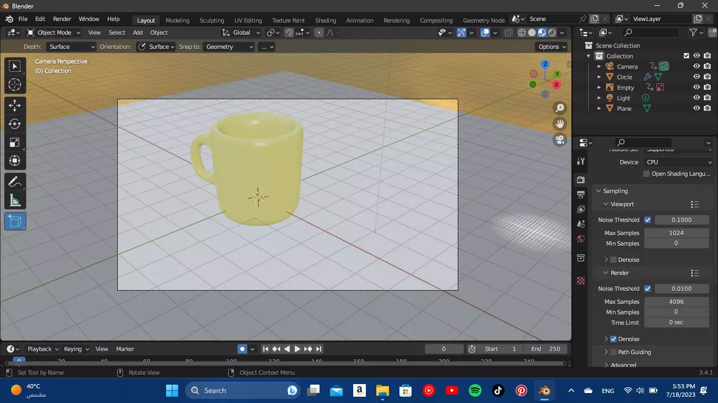Expand the Camera item in outliner
Screen dimensions: 718x403
pyautogui.click(x=599, y=67)
